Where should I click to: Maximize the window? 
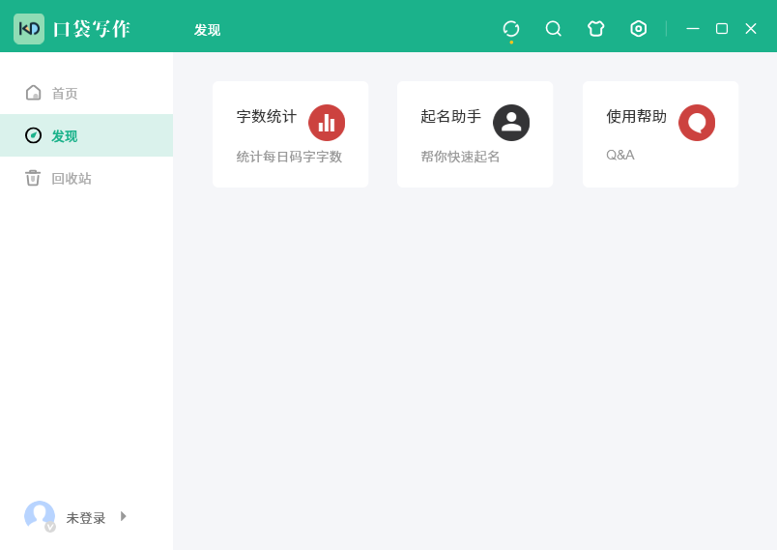722,29
